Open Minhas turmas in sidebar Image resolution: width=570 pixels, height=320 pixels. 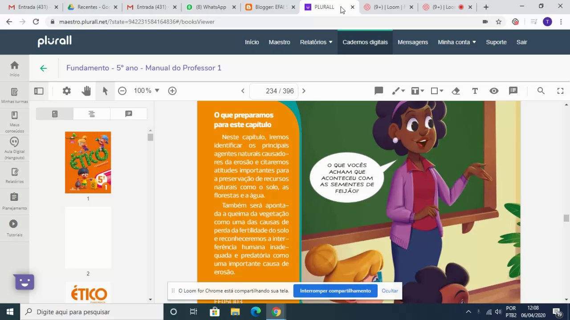[x=15, y=96]
